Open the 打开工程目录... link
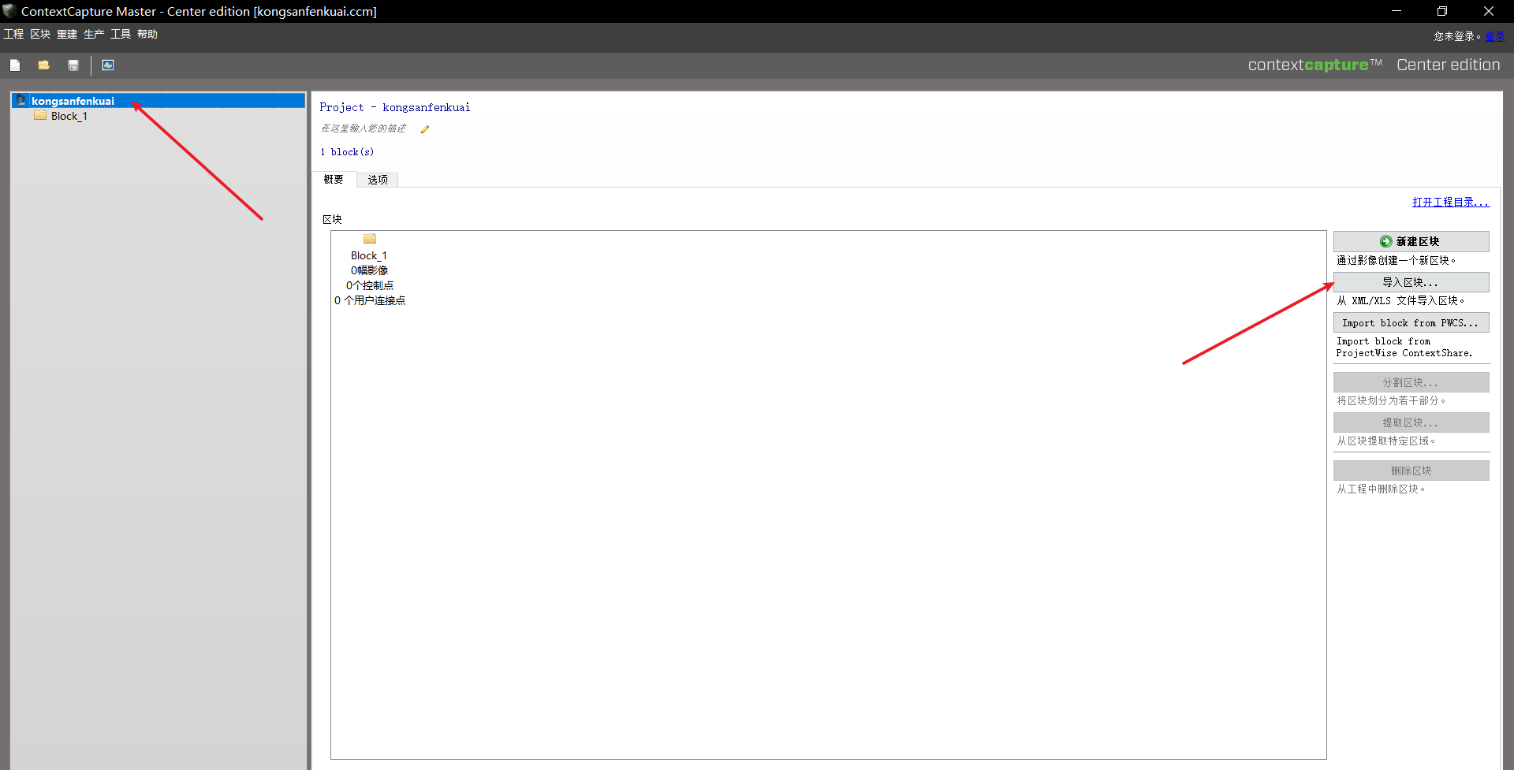 pos(1451,203)
